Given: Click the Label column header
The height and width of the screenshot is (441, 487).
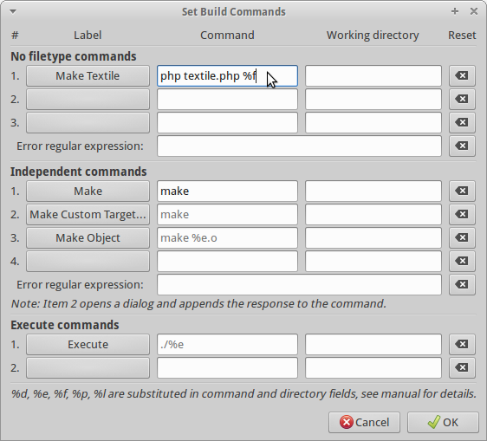Looking at the screenshot, I should coord(88,36).
